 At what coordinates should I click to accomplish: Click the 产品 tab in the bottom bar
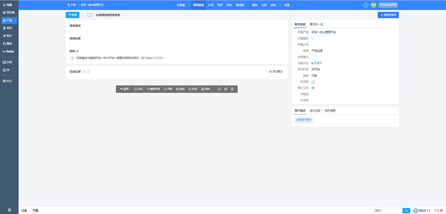click(35, 211)
